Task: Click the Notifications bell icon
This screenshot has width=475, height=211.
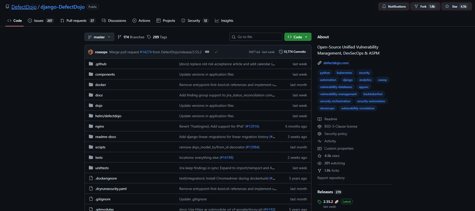Action: 384,7
